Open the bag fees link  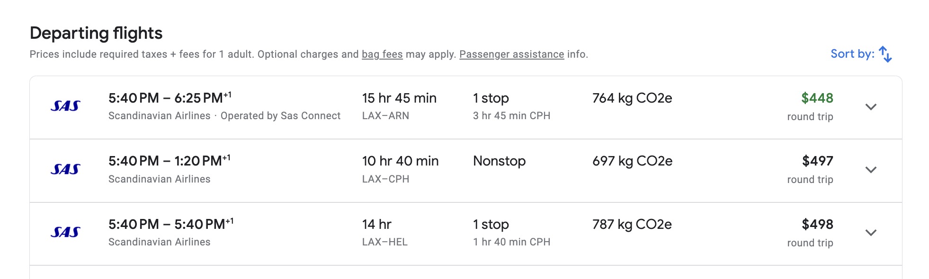pyautogui.click(x=382, y=54)
